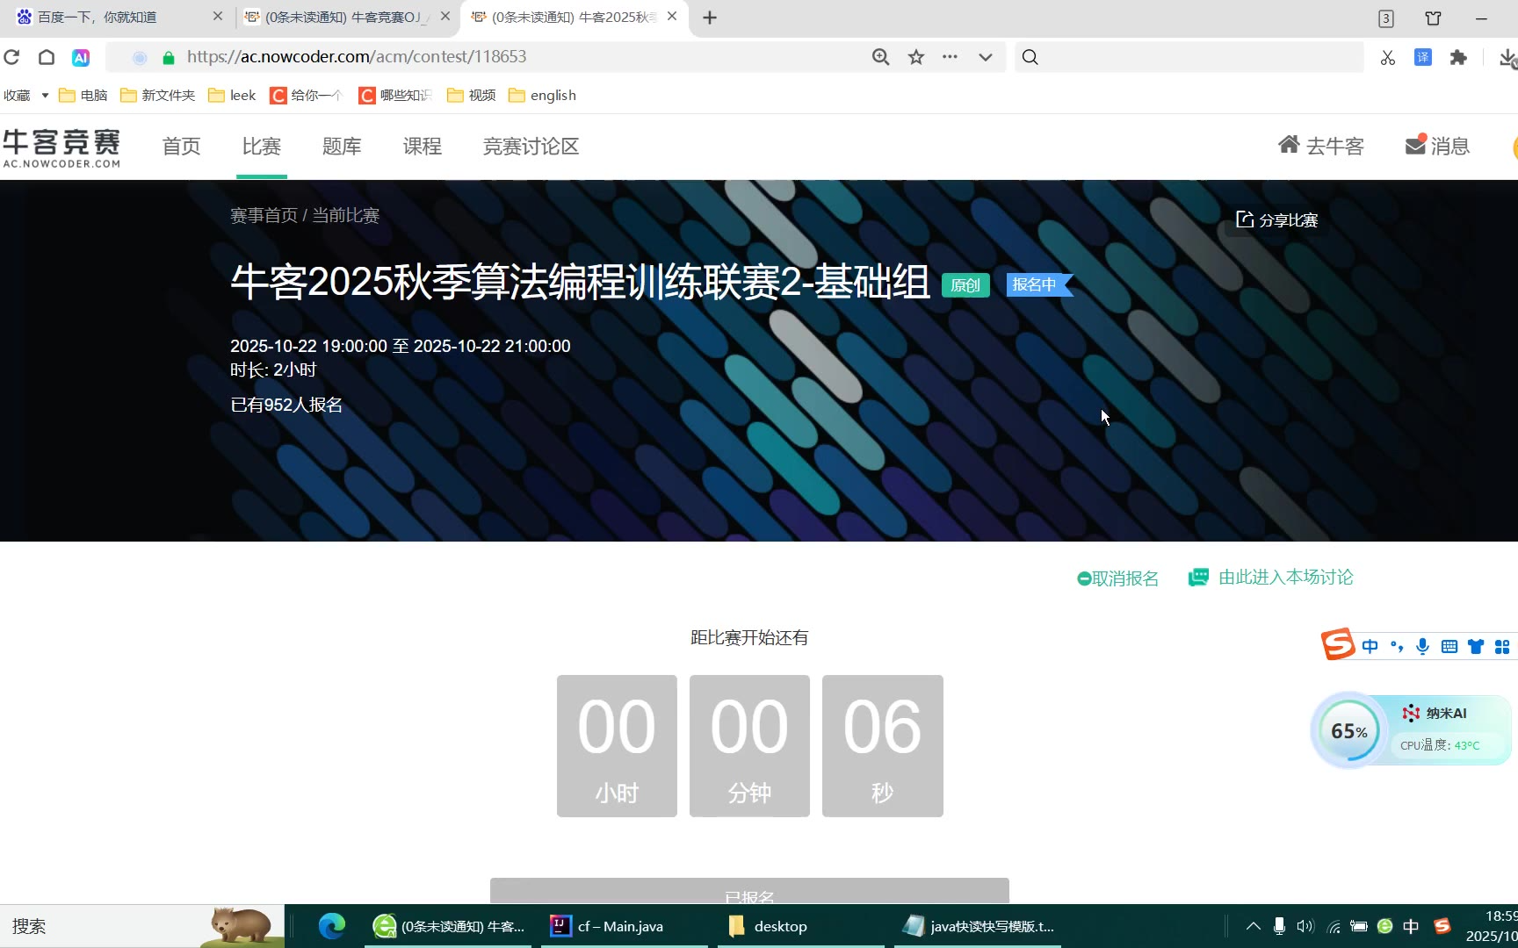Viewport: 1518px width, 948px height.
Task: Toggle the Sogou voice input microphone
Action: (1423, 647)
